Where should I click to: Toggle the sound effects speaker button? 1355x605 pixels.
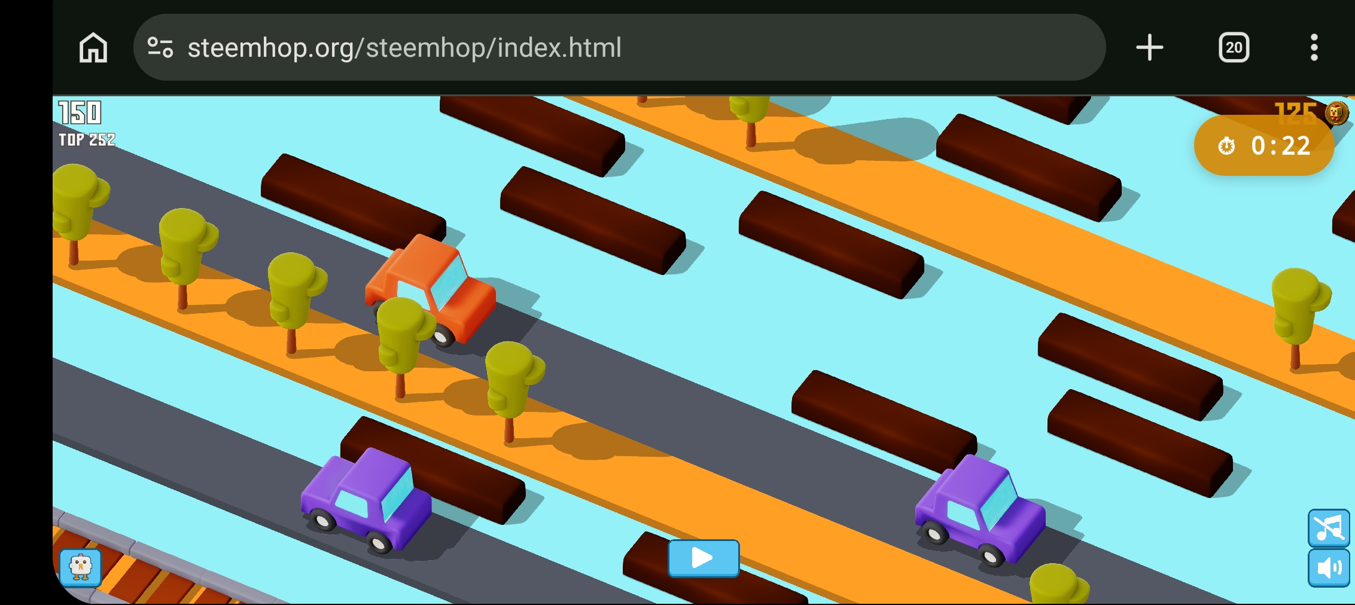(1328, 567)
